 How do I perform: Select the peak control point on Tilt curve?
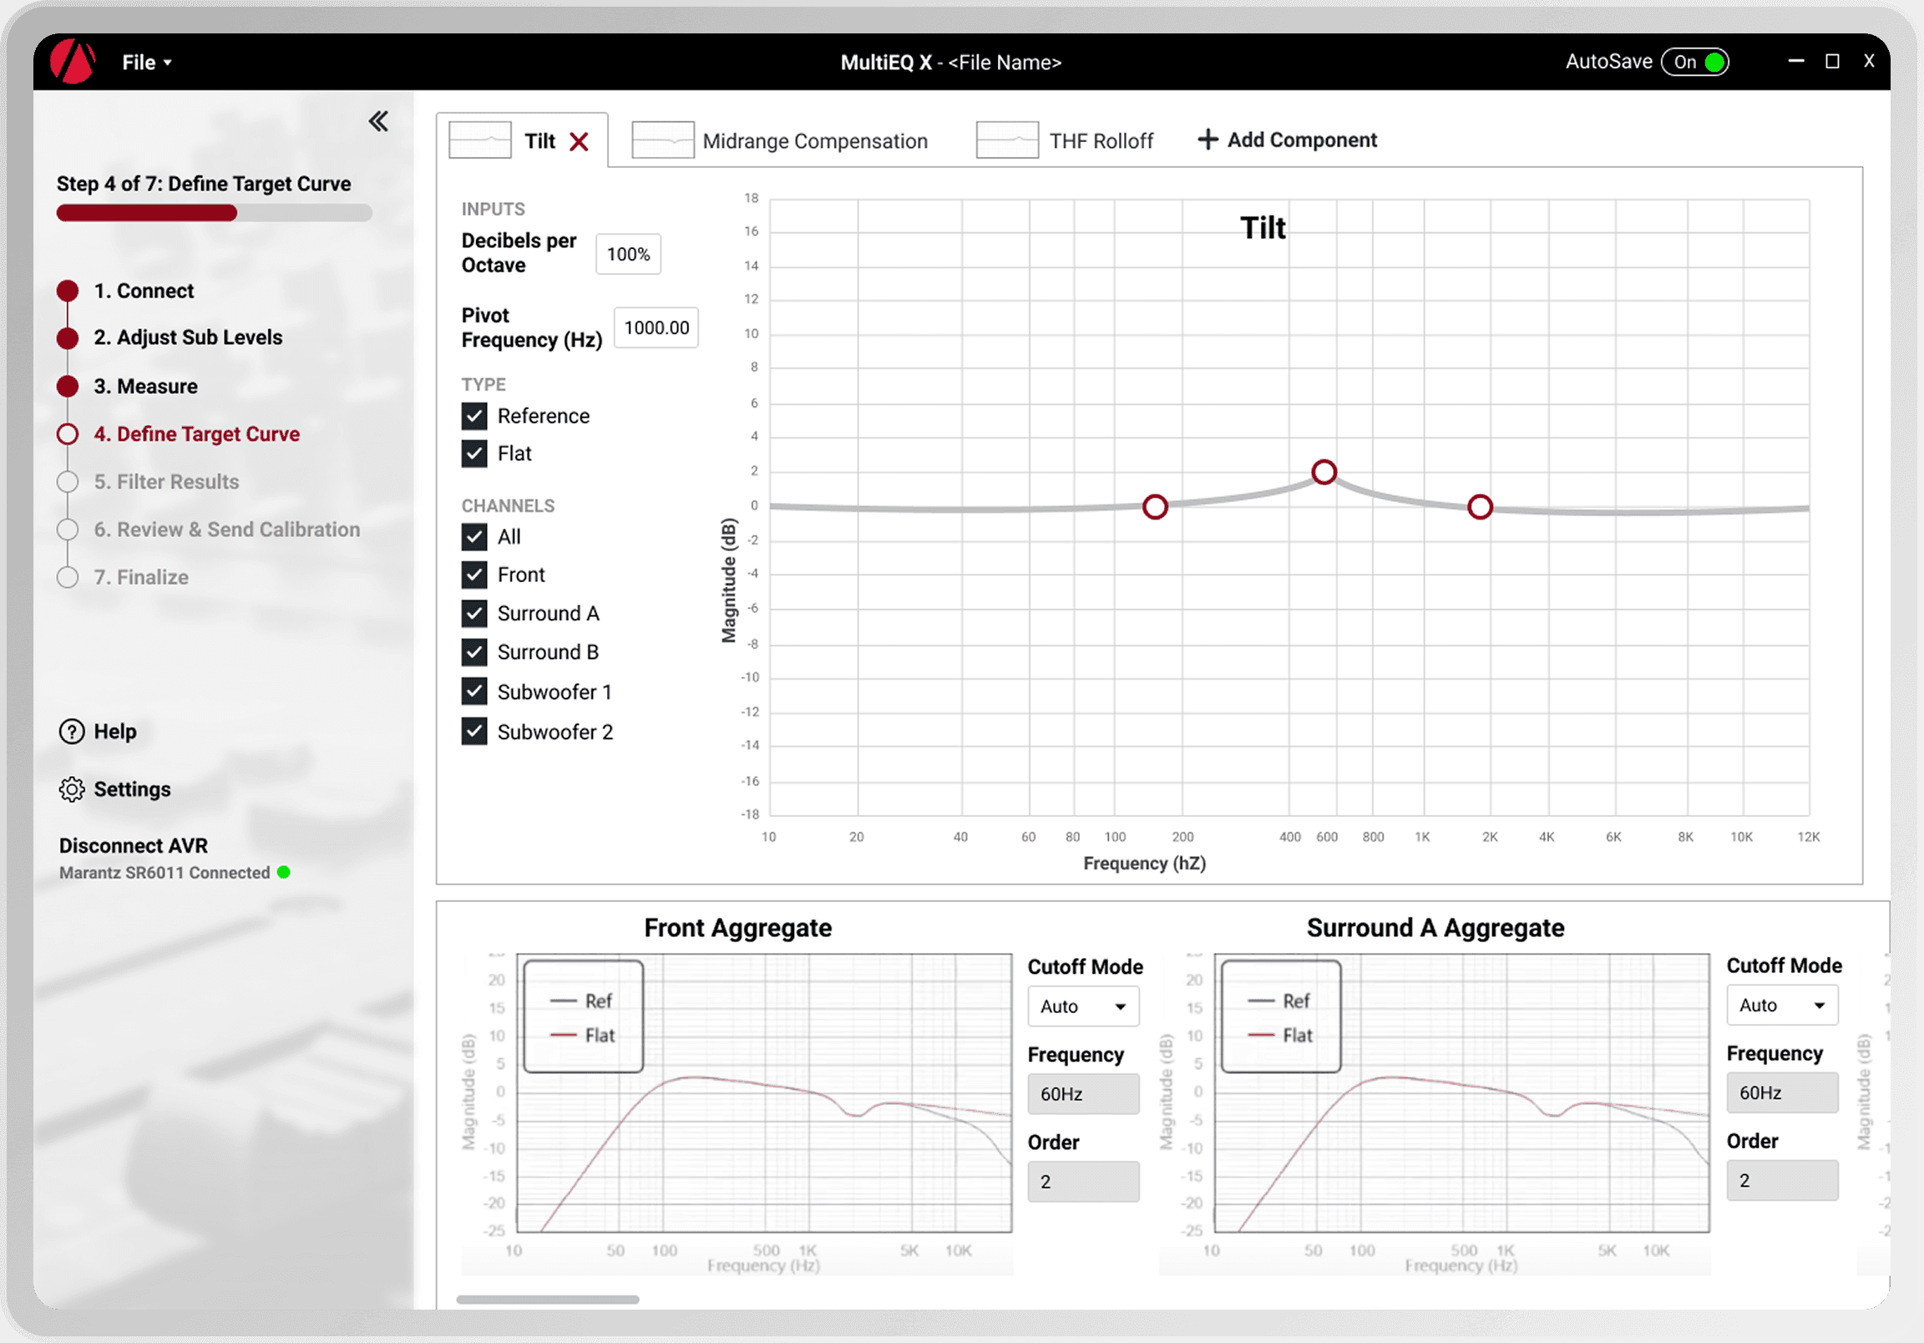pos(1324,472)
